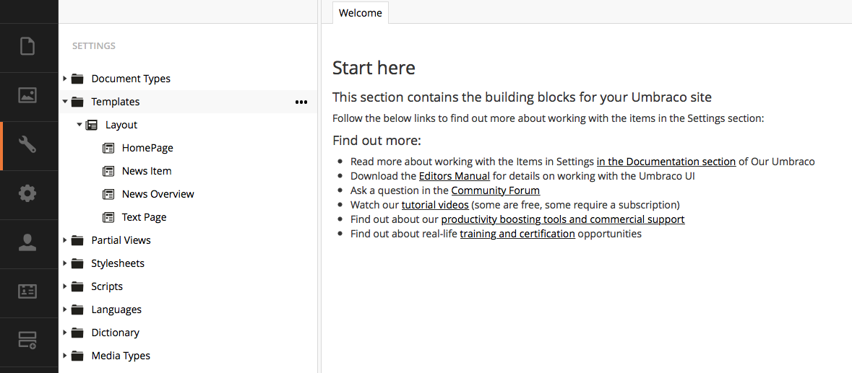Select the Partial Views label
Image resolution: width=852 pixels, height=373 pixels.
tap(121, 240)
